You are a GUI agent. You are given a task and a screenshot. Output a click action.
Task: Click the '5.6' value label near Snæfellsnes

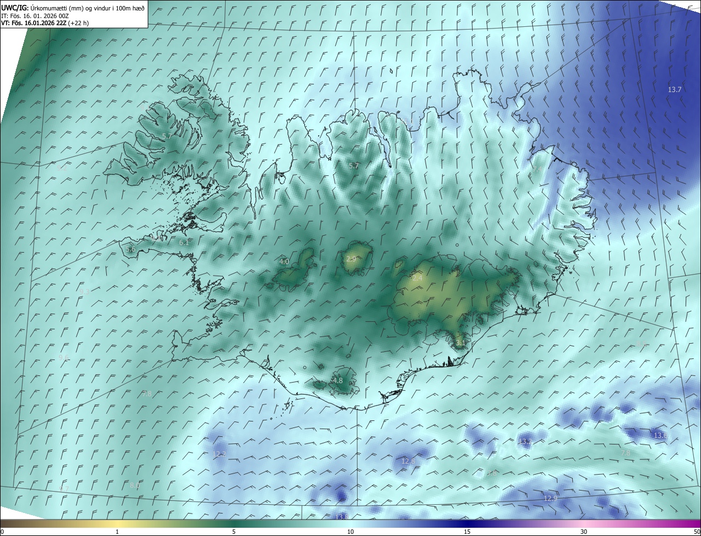[130, 249]
